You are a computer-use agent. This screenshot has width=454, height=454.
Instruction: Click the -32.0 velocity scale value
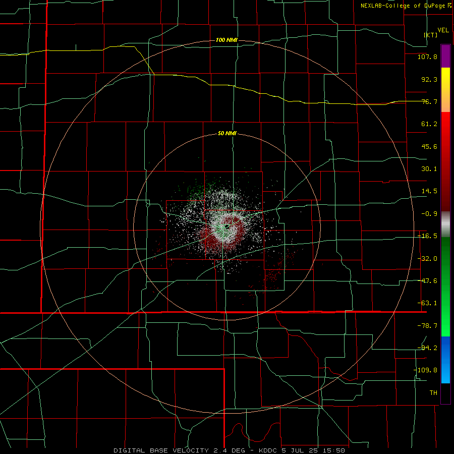point(427,259)
